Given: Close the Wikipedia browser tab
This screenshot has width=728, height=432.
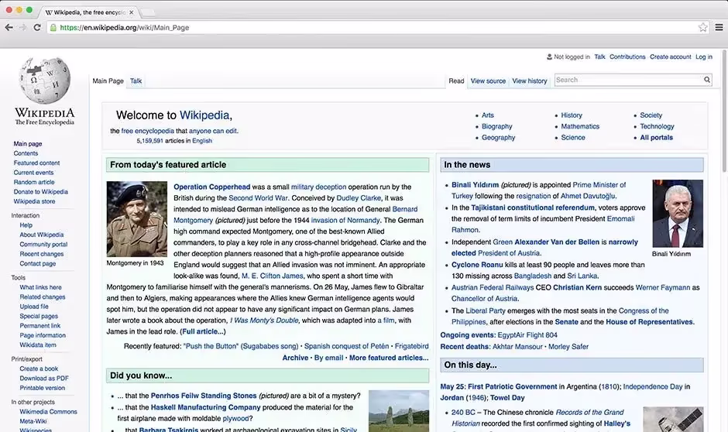Looking at the screenshot, I should (130, 12).
